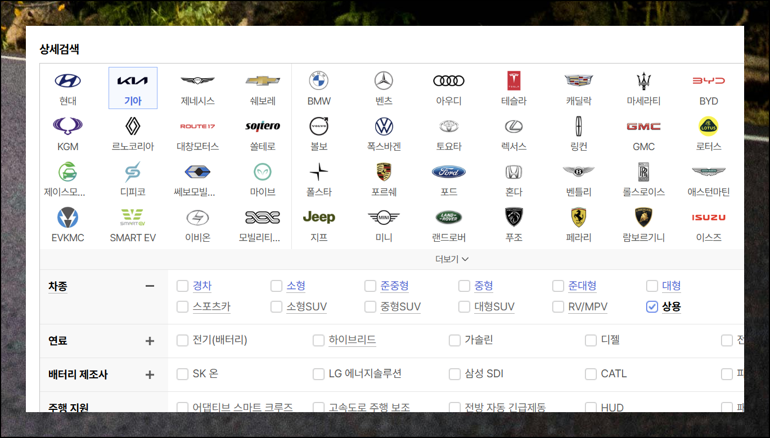Choose the Honda (혼다) brand logo

coord(514,171)
